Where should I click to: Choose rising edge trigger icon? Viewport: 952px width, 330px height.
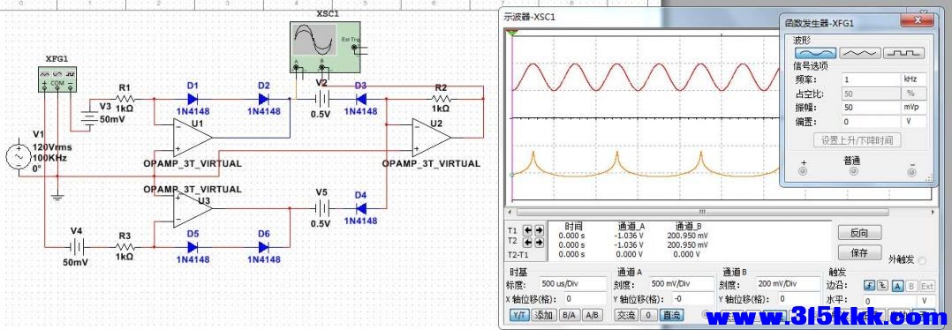click(x=869, y=286)
